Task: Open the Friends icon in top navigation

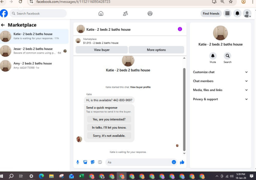Action: coord(125,14)
